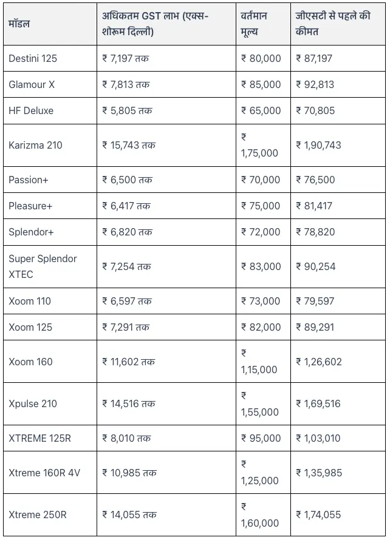
Task: Select the Xoom 125 model name
Action: click(30, 327)
